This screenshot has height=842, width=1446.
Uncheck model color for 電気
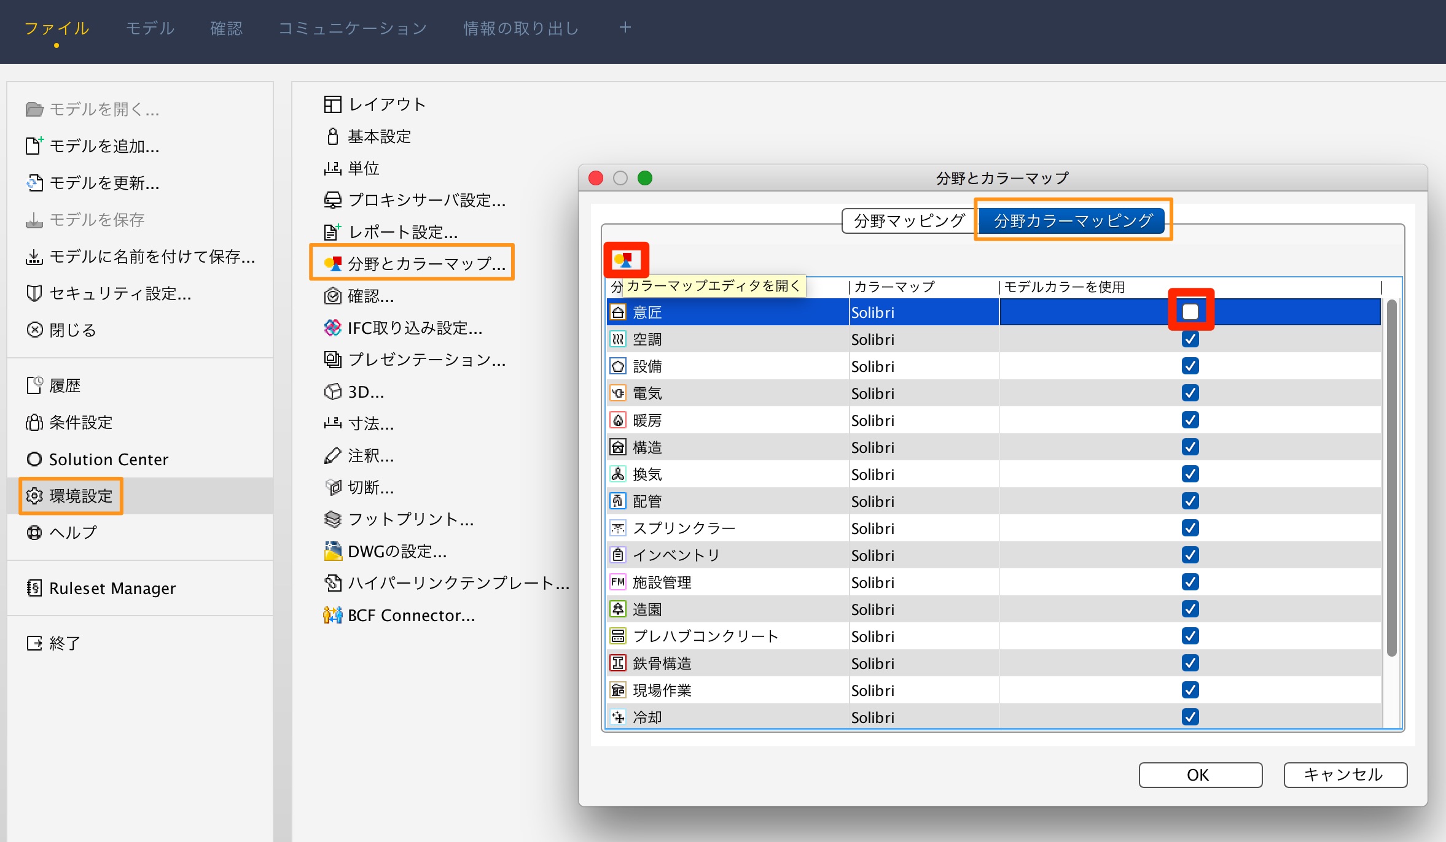[1190, 393]
